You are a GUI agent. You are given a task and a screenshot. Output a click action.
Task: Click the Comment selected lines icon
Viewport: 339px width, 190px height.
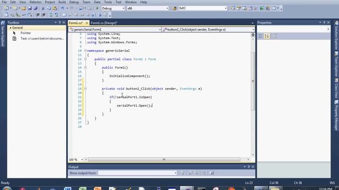[50, 15]
